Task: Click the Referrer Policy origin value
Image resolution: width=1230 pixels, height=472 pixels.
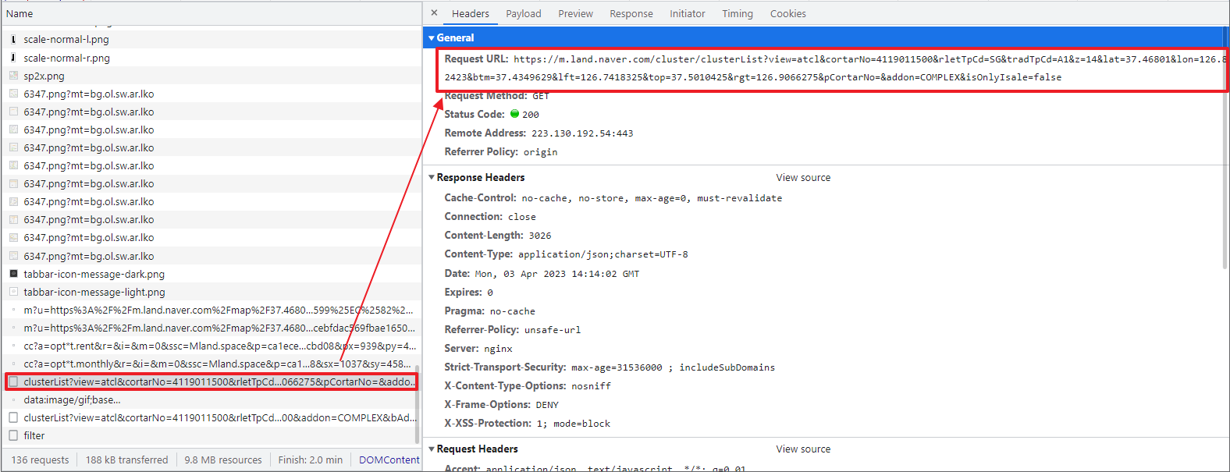Action: (540, 152)
